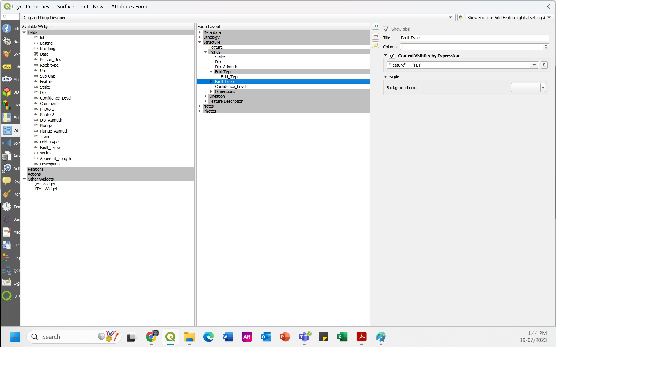Viewport: 652px width, 368px height.
Task: Open the QGIS Server icon in sidebar
Action: click(x=7, y=270)
